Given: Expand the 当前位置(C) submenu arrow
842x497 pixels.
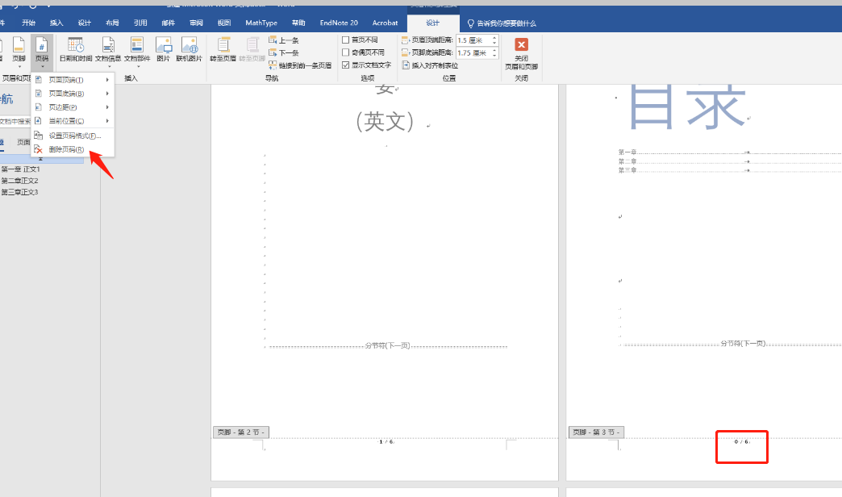Looking at the screenshot, I should [107, 121].
